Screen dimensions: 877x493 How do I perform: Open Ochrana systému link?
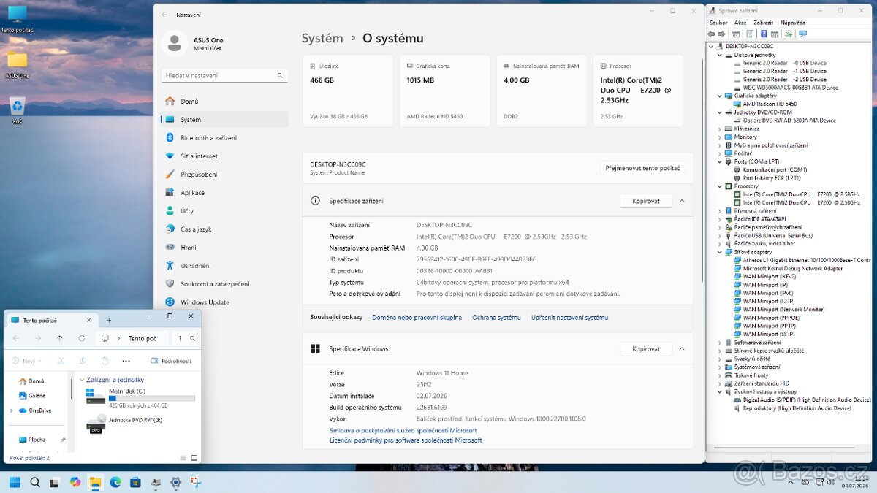coord(496,318)
